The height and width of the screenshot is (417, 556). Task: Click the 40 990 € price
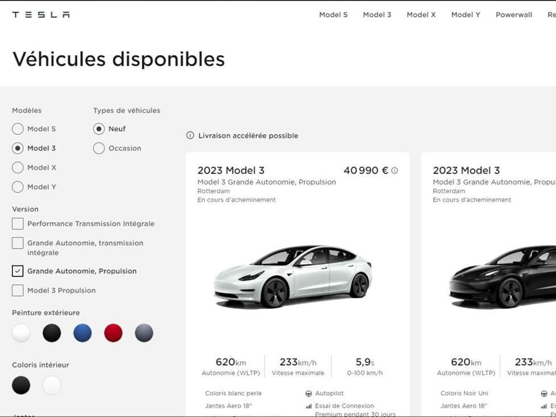click(366, 170)
